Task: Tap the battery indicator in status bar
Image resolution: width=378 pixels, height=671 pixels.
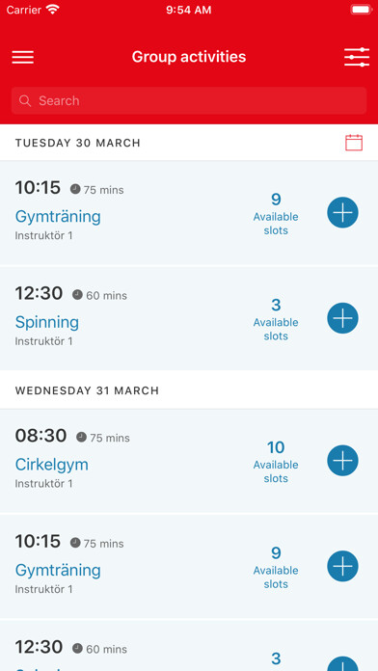Action: tap(362, 10)
